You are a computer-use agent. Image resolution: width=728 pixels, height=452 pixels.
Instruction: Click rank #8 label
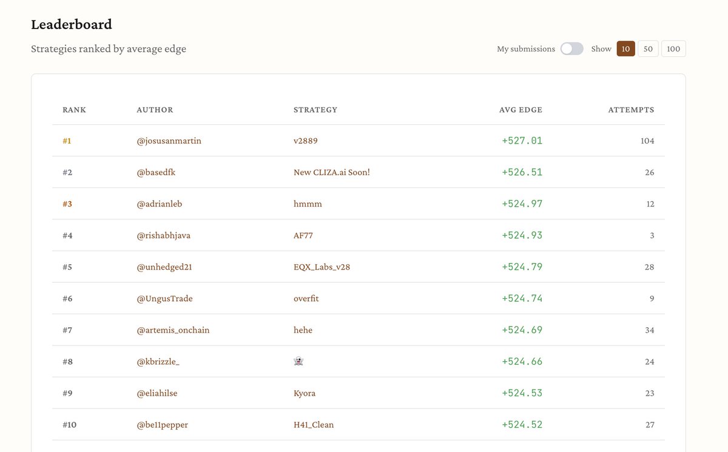coord(67,361)
